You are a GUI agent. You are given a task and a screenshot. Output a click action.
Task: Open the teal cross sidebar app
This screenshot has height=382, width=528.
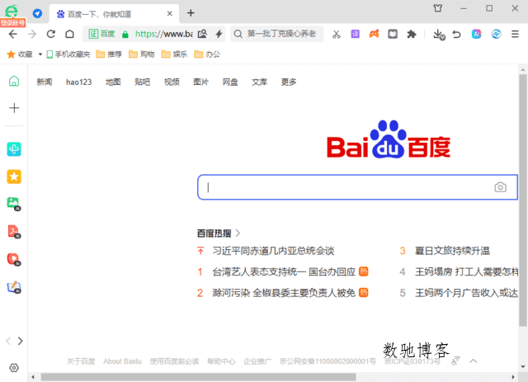point(14,149)
